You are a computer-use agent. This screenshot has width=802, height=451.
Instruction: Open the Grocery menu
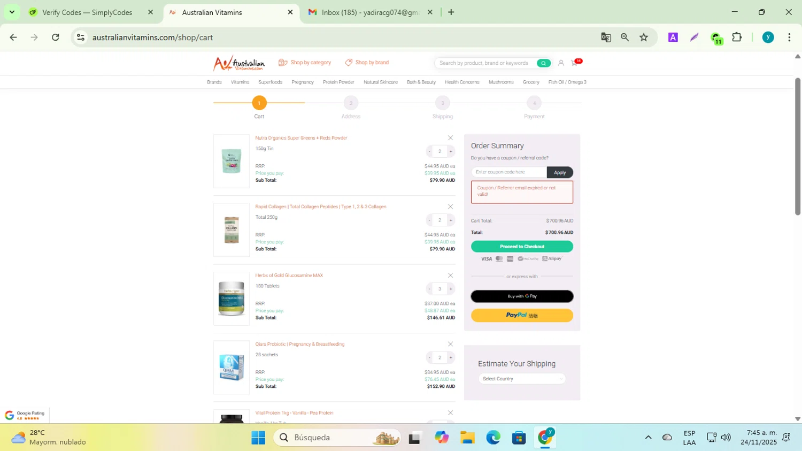click(x=531, y=82)
